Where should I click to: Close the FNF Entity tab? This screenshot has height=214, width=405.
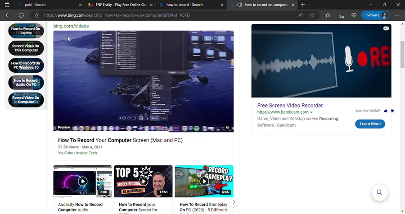[x=151, y=4]
